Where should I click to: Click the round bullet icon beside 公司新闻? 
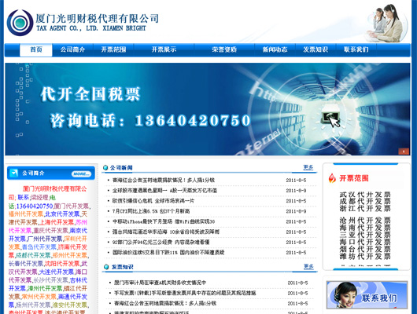105,168
